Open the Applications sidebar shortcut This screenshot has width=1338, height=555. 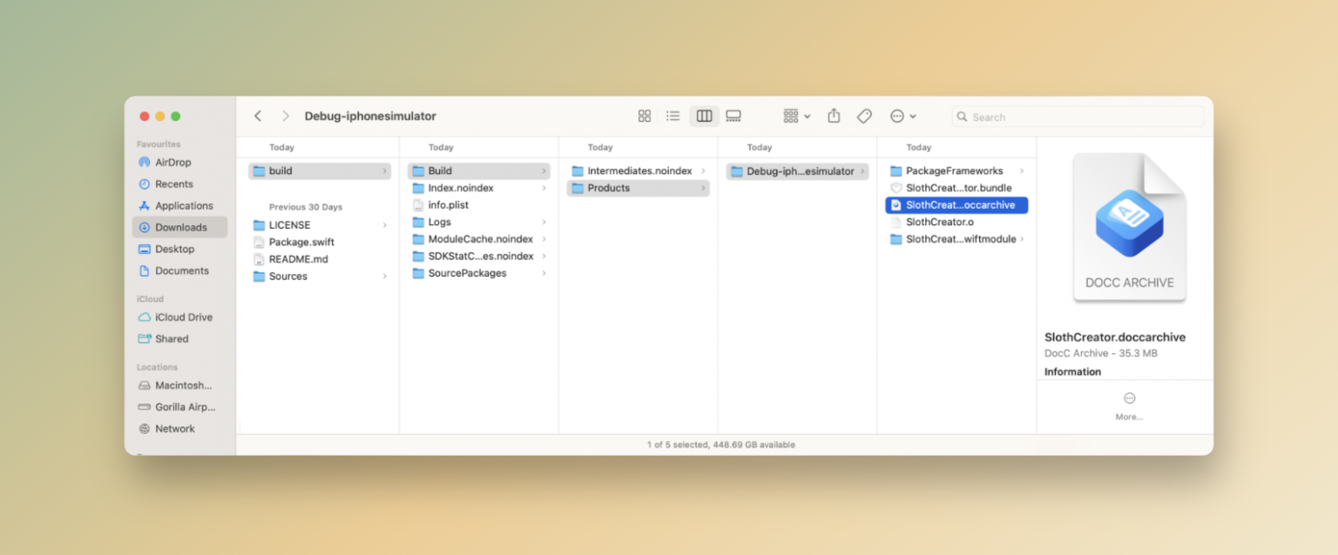coord(184,205)
